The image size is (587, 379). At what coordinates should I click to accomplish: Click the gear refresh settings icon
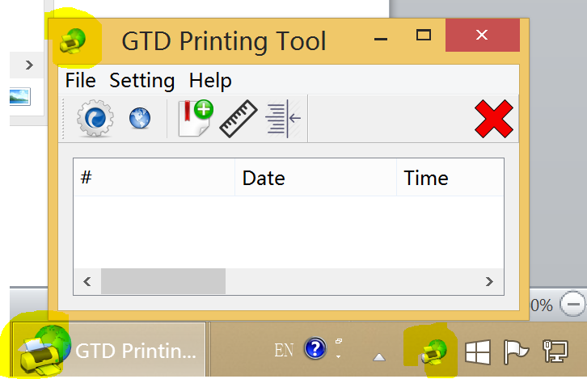pyautogui.click(x=95, y=118)
